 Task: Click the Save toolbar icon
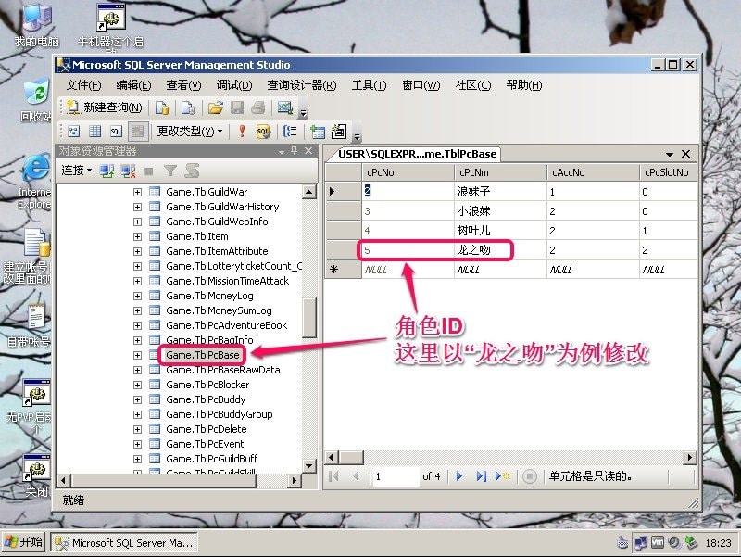239,108
